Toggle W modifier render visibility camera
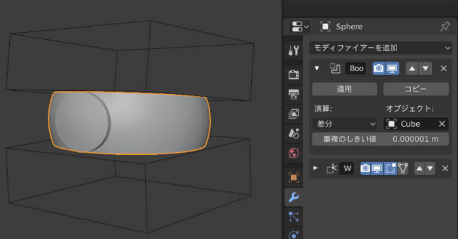458x239 pixels. click(x=365, y=168)
